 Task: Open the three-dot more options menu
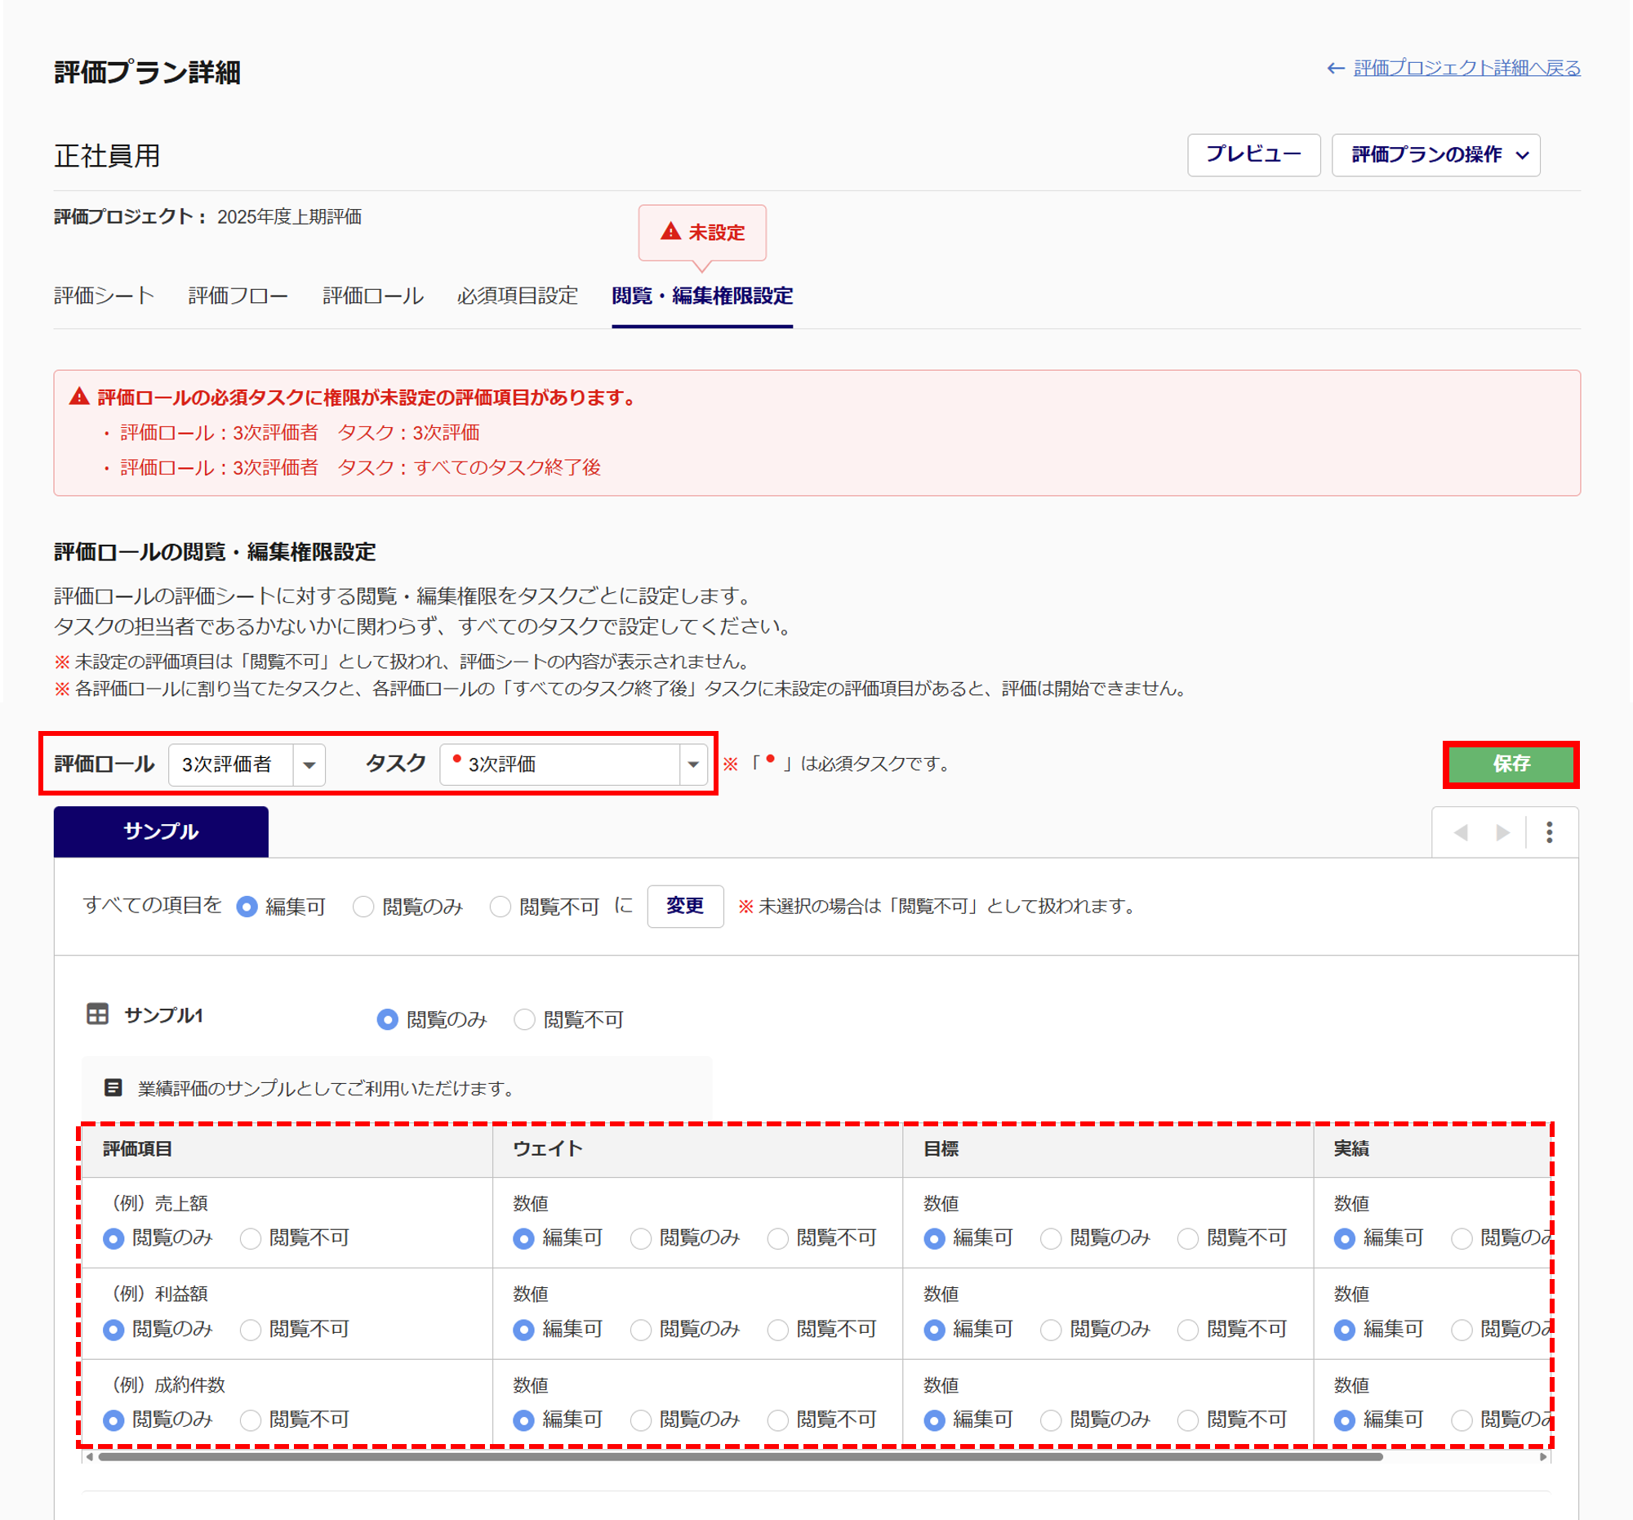(1549, 832)
